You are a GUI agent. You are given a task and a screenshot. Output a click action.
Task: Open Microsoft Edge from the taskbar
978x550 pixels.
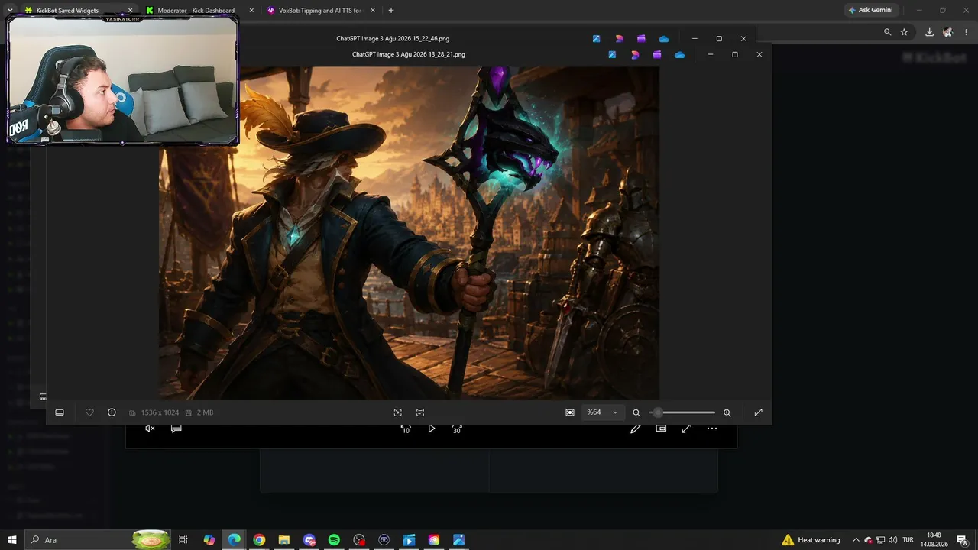coord(234,540)
